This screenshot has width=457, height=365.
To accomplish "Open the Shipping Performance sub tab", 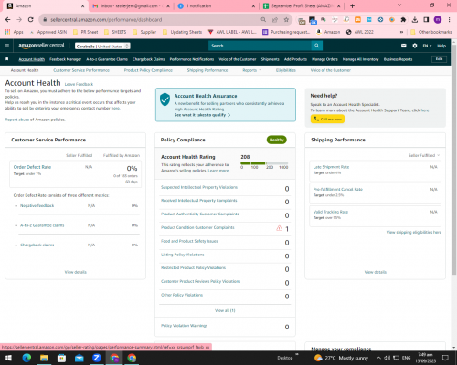I will [x=207, y=70].
